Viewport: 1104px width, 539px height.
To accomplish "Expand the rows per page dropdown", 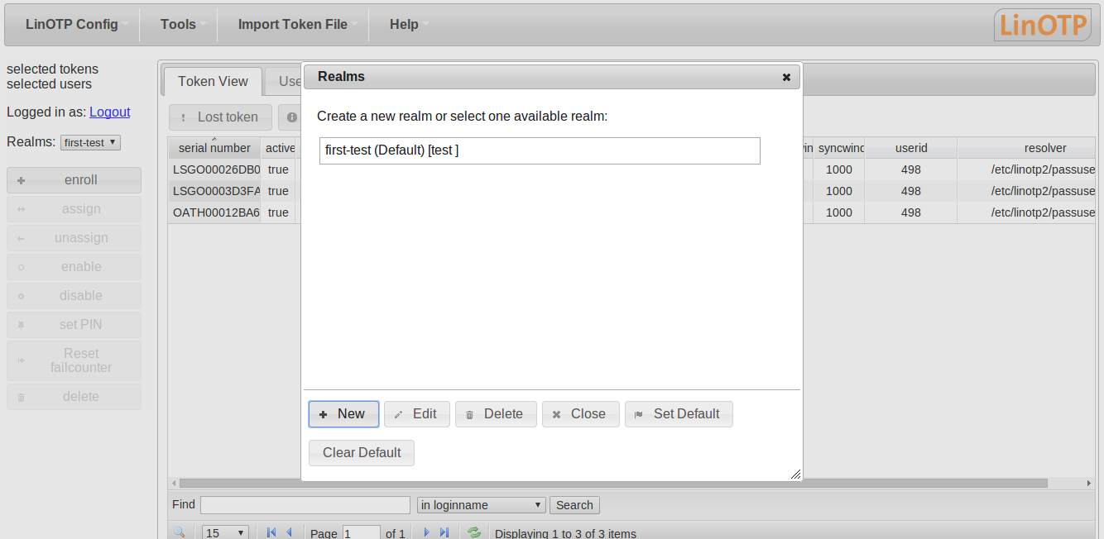I will tap(225, 533).
